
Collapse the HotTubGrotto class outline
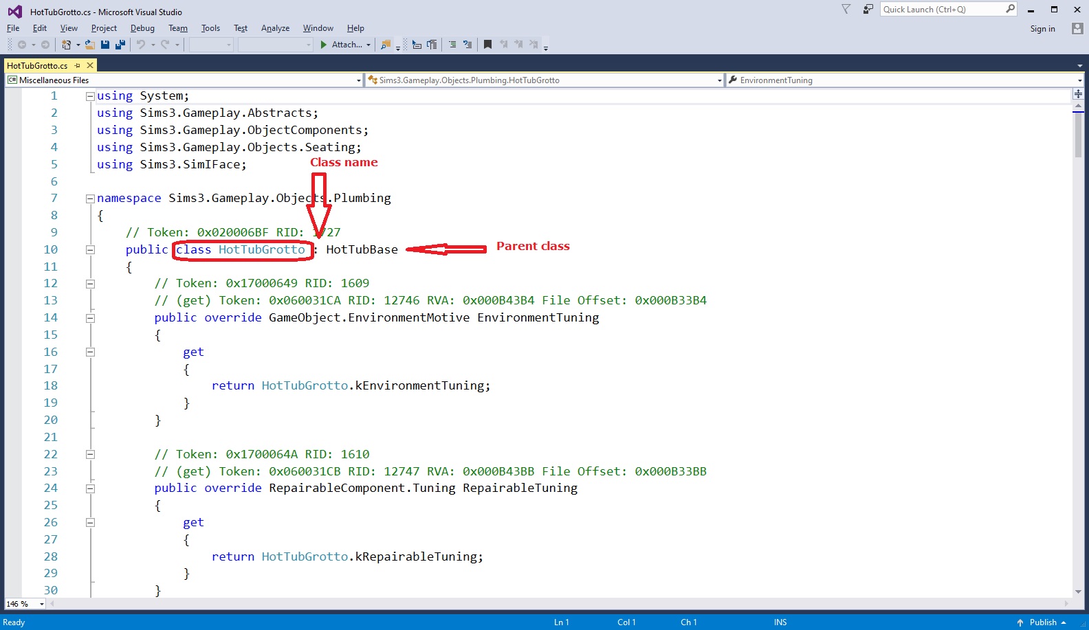click(90, 250)
